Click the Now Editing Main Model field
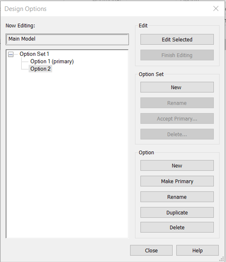 coord(67,39)
